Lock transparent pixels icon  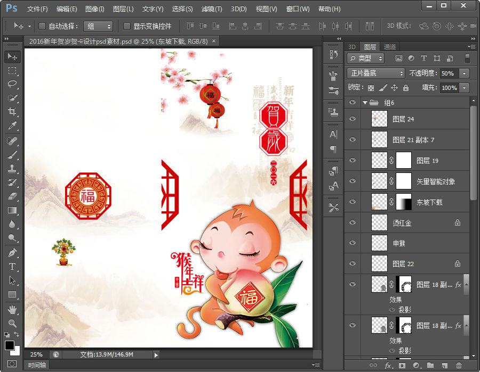(371, 88)
